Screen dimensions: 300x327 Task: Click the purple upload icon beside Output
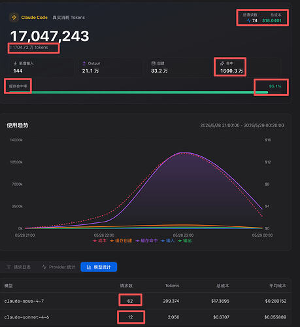84,63
